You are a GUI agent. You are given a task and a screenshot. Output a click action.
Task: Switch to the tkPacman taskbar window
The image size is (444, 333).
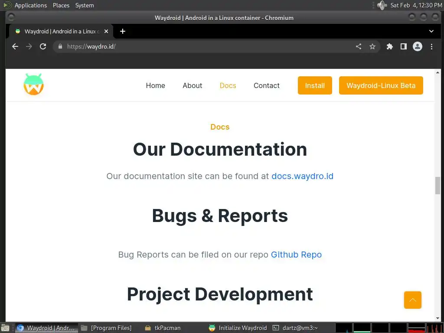tap(163, 328)
